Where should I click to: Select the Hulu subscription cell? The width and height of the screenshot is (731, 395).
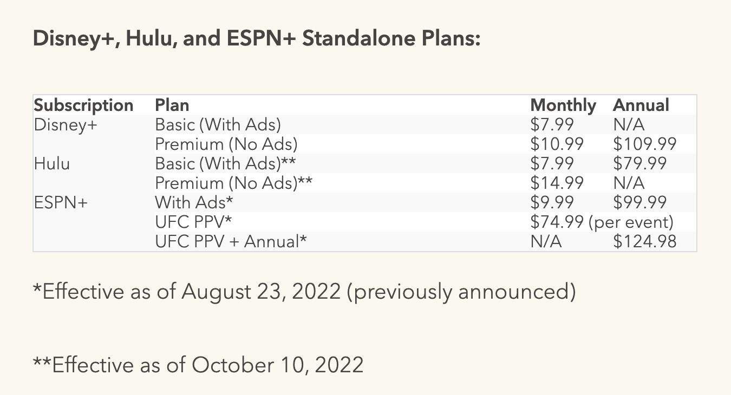(x=52, y=163)
